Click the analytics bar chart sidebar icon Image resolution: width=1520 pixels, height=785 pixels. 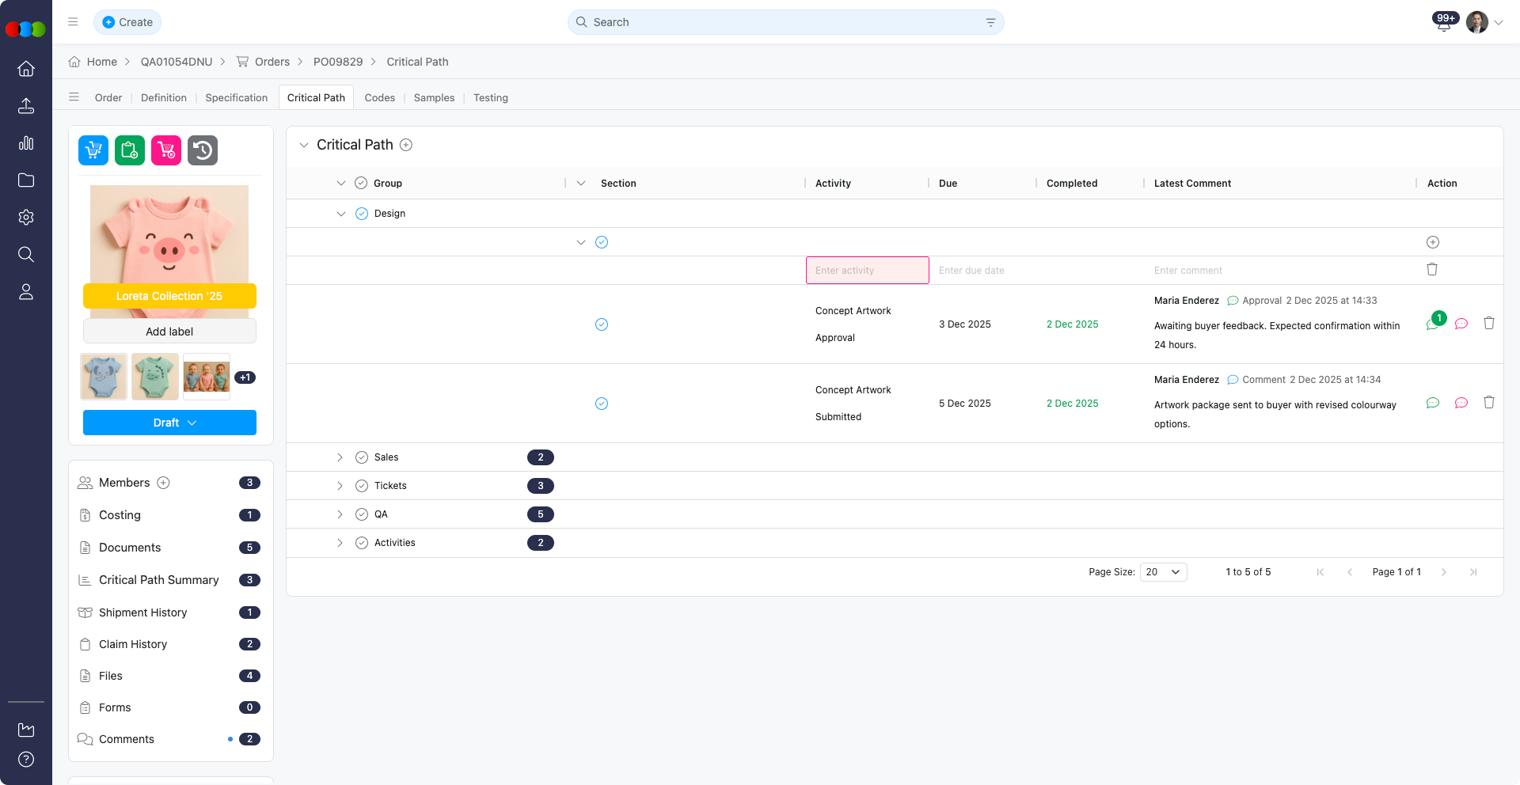[x=26, y=143]
